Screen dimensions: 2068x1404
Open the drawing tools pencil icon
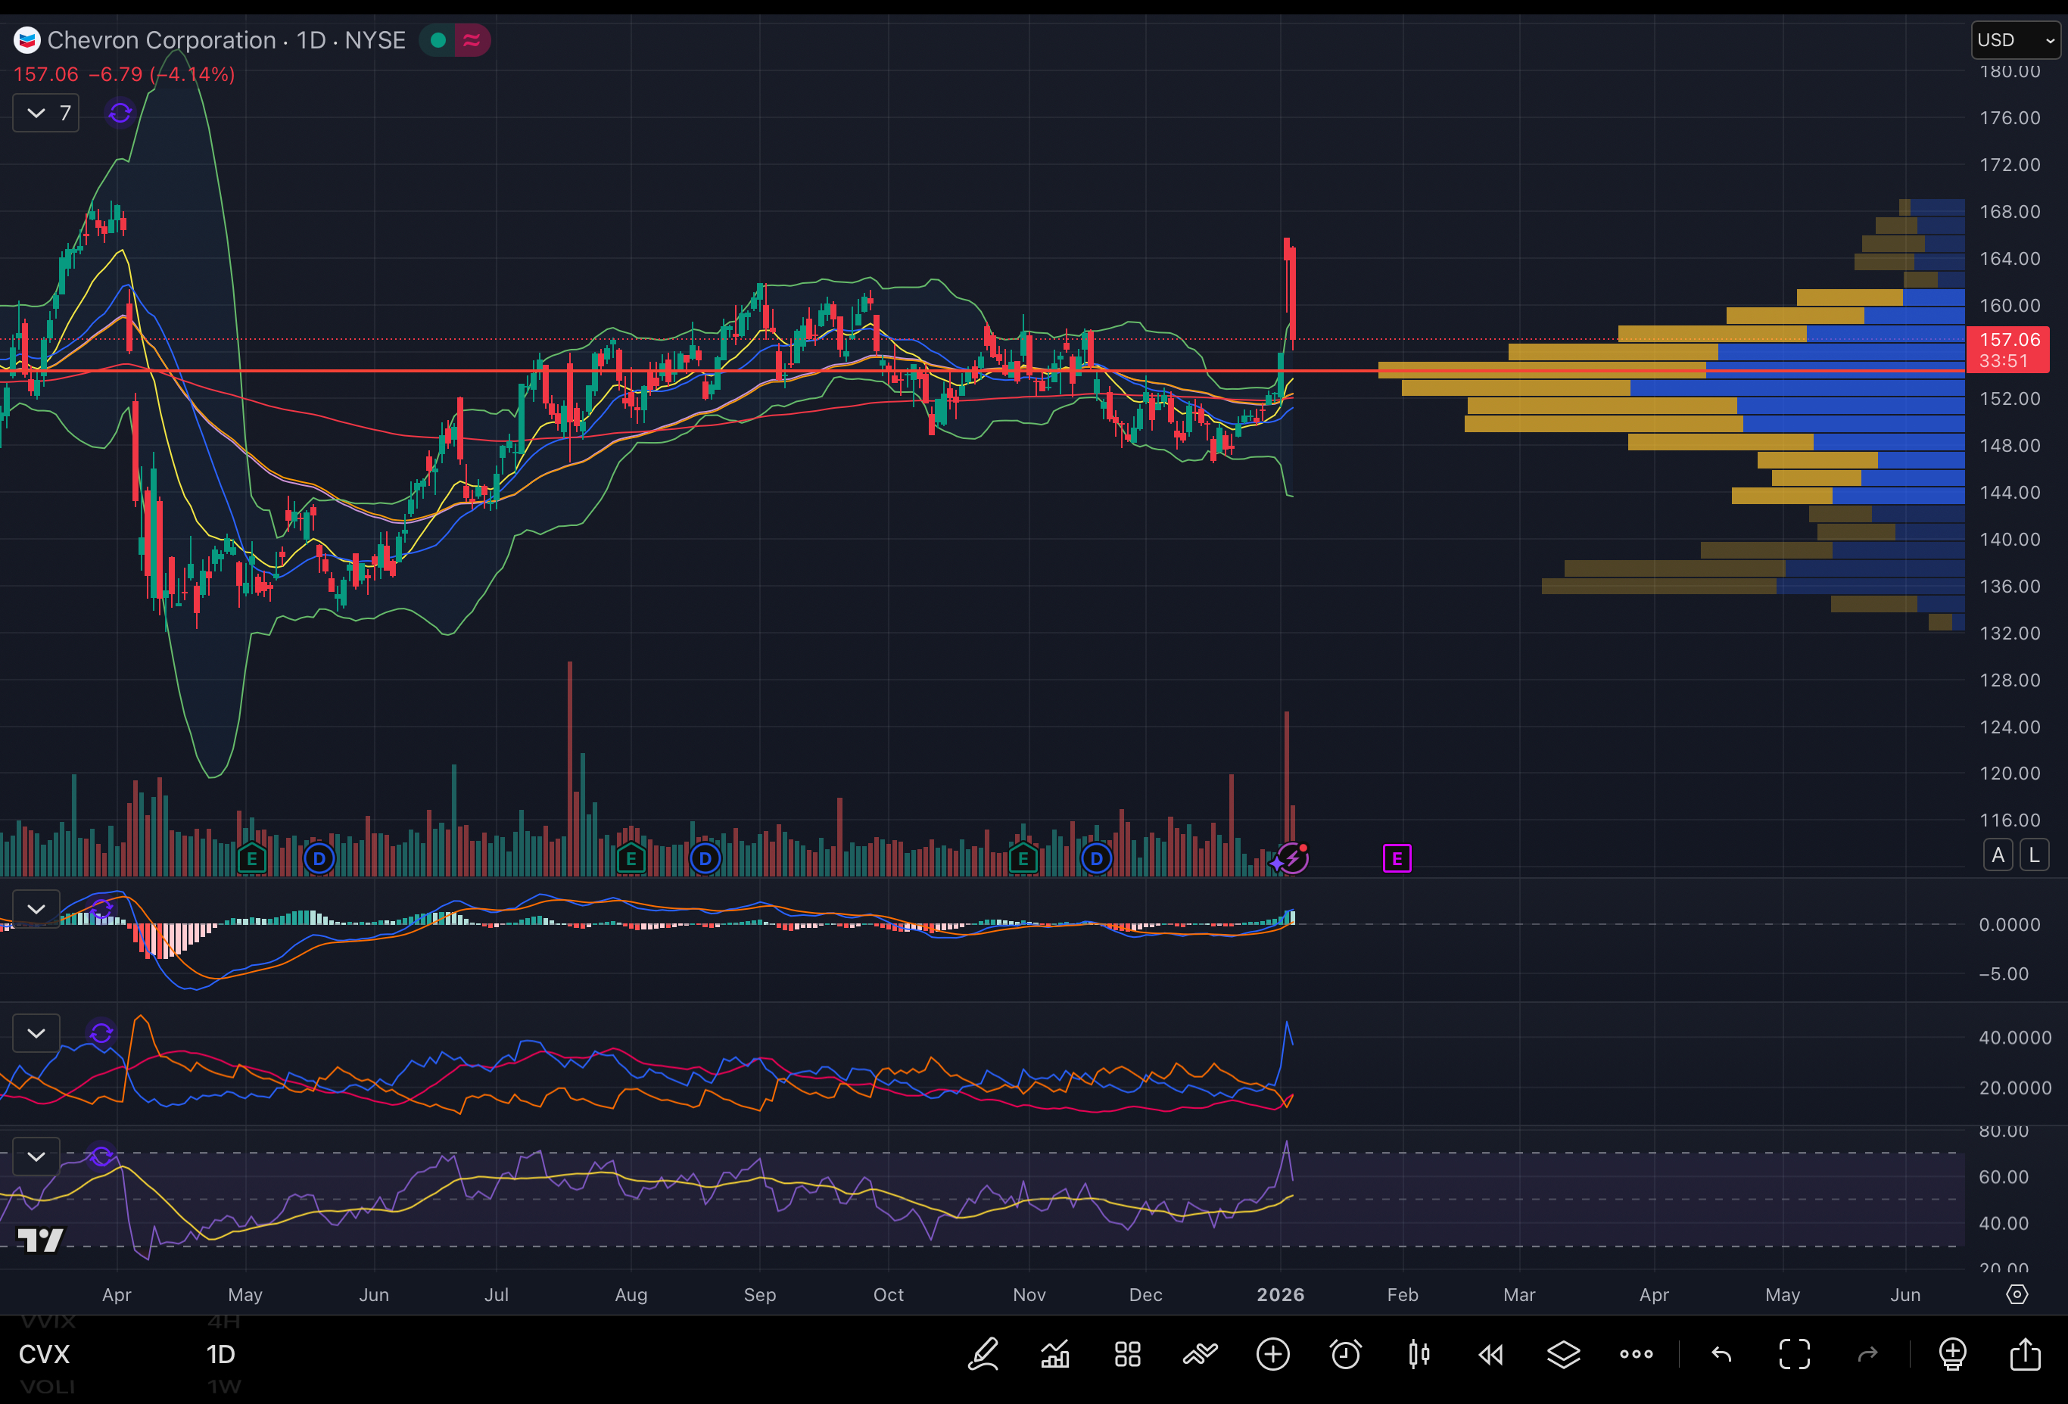[x=983, y=1354]
